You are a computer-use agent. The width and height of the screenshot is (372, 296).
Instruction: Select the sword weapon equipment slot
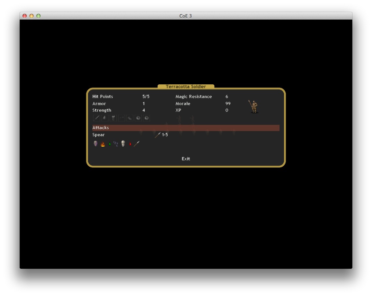[97, 118]
